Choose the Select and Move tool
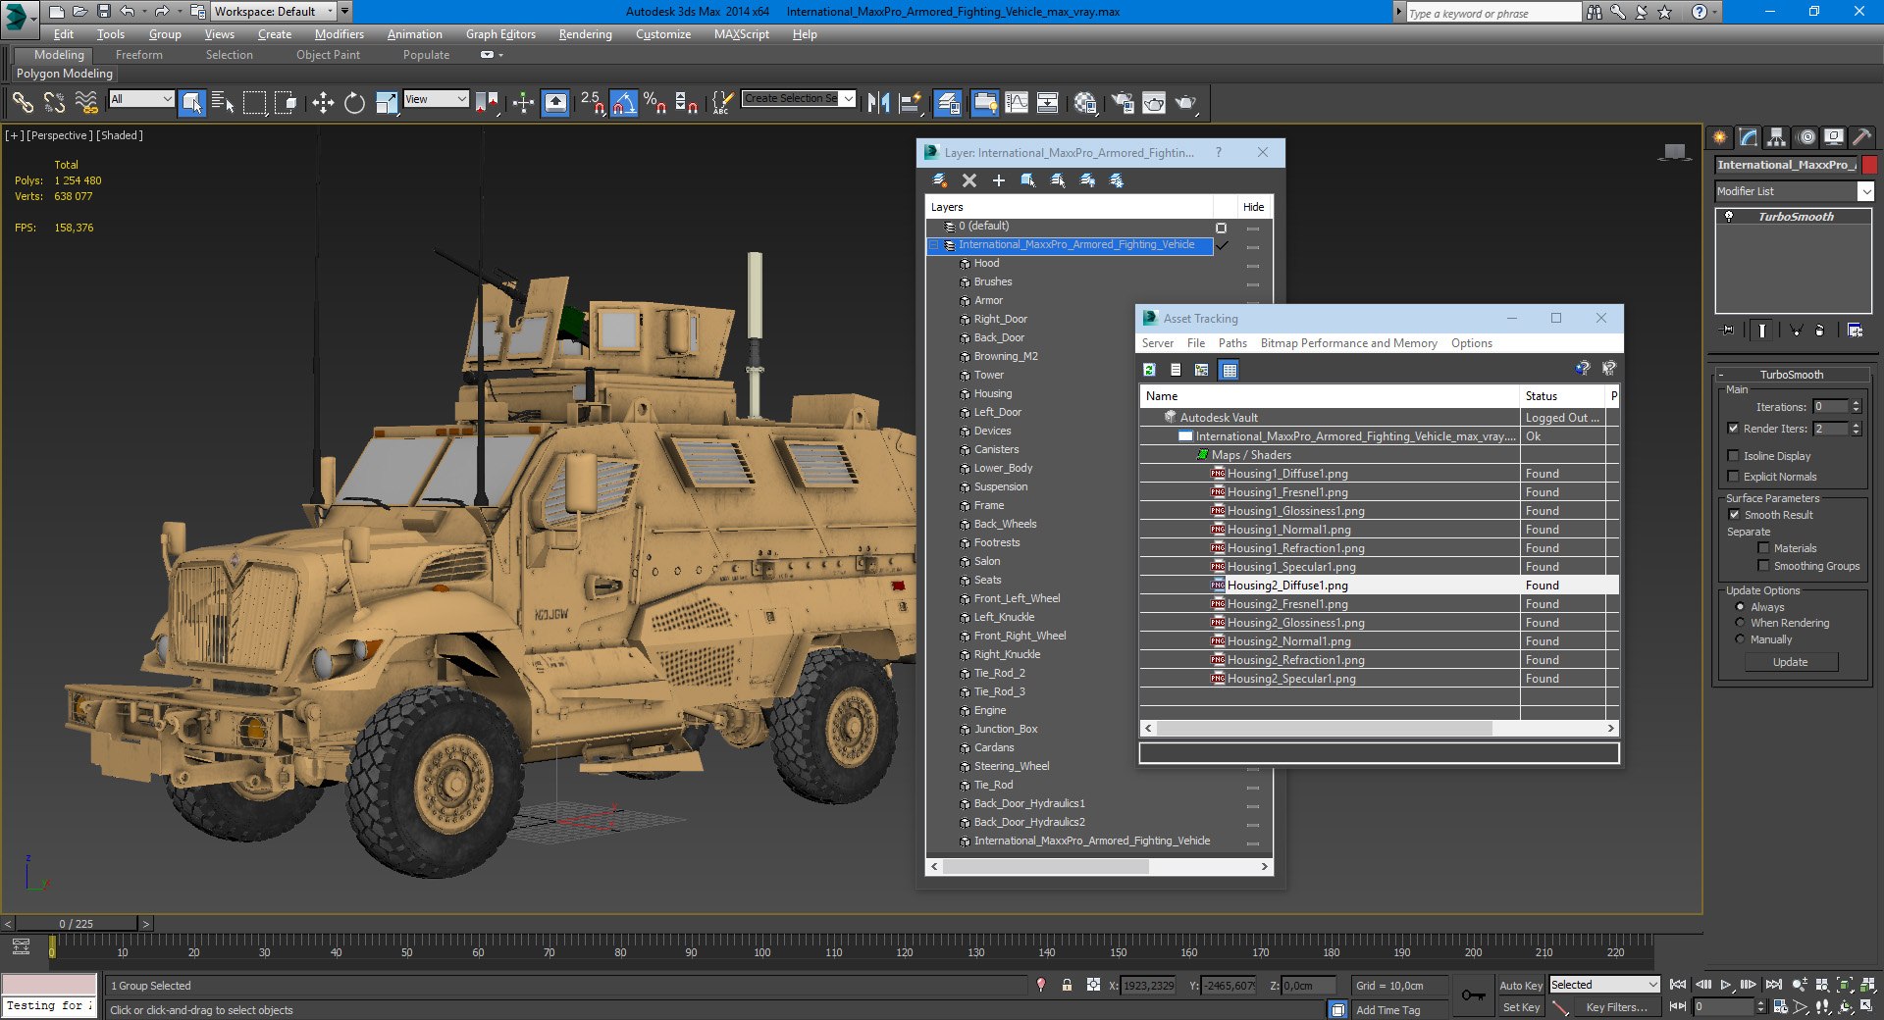This screenshot has height=1020, width=1884. 323,102
